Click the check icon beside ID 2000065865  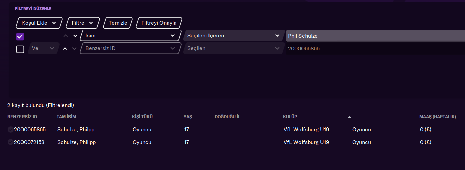(x=10, y=130)
